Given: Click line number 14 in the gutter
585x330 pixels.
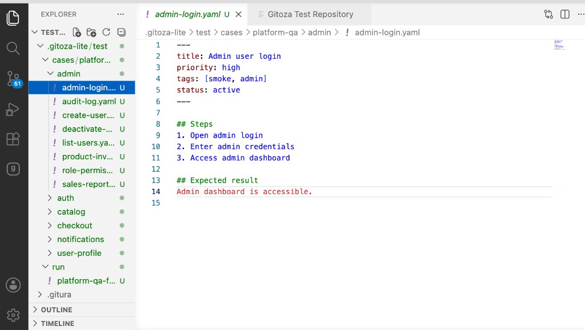Looking at the screenshot, I should (156, 192).
